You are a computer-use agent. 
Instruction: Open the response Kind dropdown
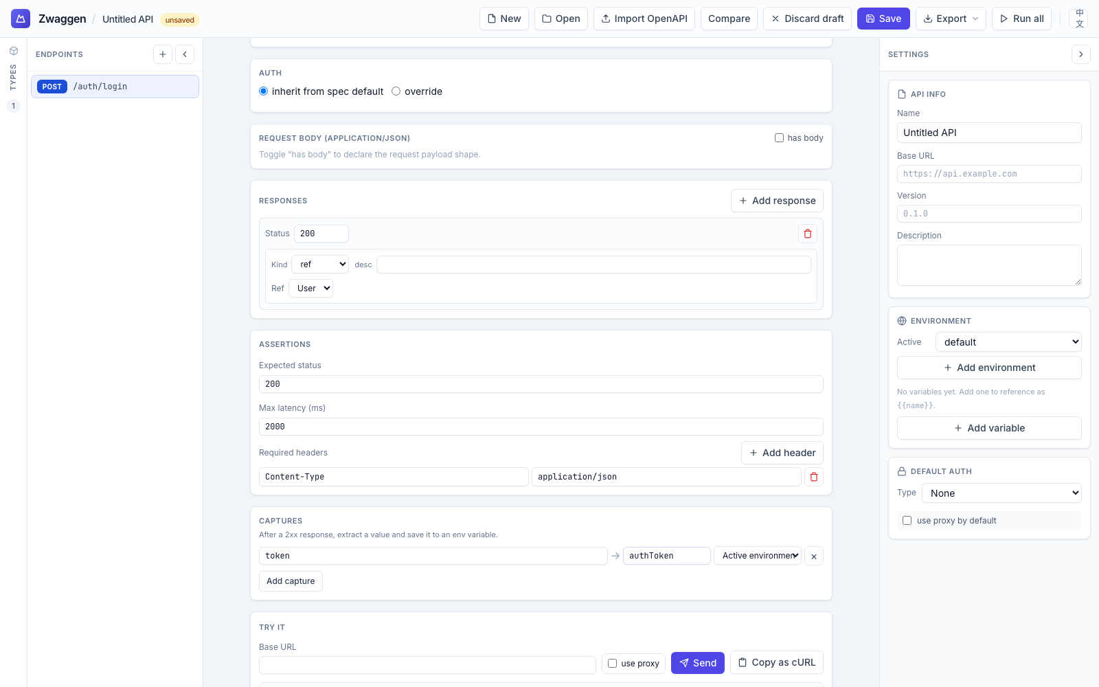click(321, 264)
